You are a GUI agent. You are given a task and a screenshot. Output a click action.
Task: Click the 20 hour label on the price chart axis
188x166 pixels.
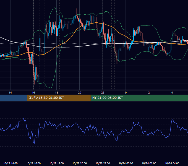click(80, 93)
